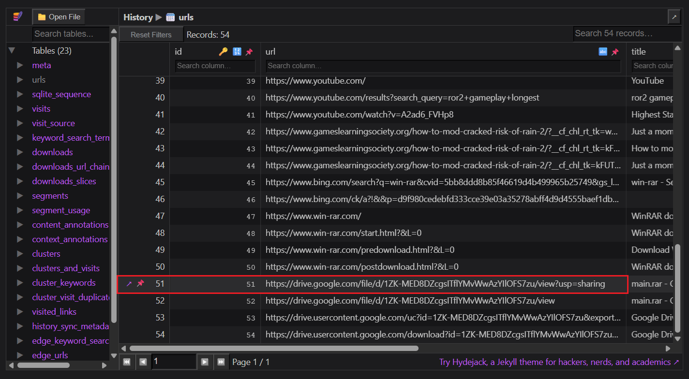
Task: Click the url column search field
Action: (443, 66)
